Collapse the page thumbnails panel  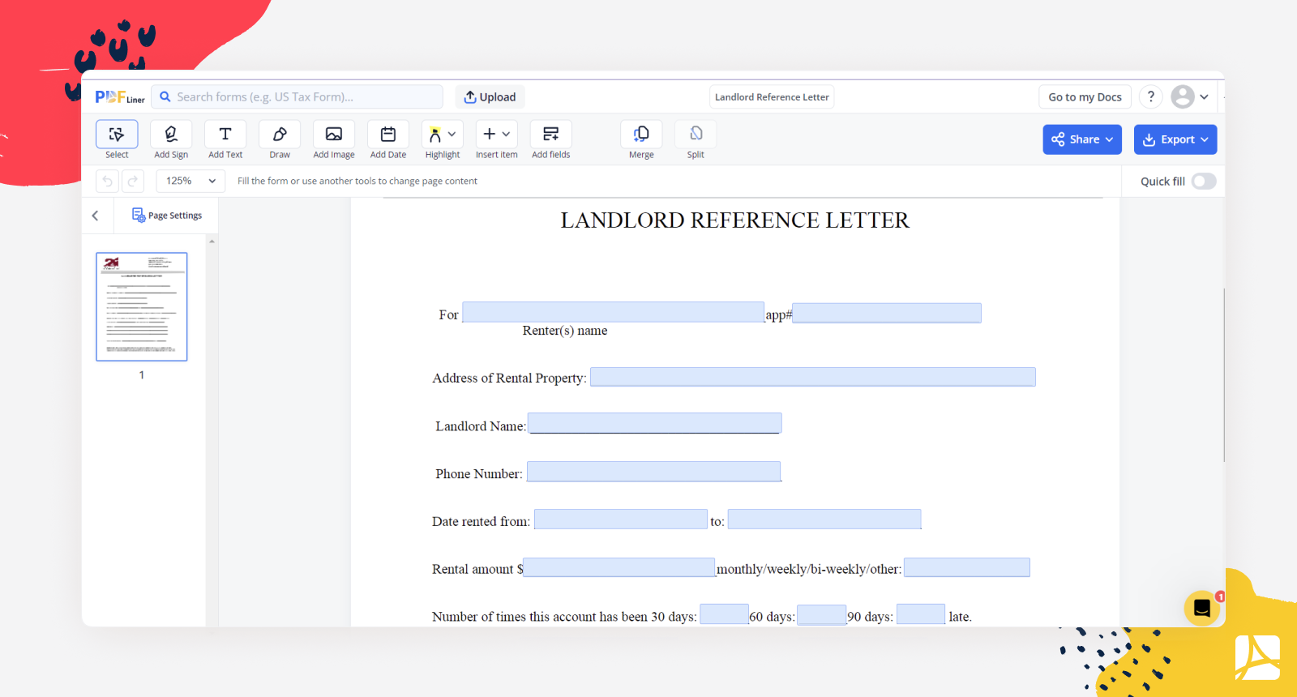[x=96, y=216]
